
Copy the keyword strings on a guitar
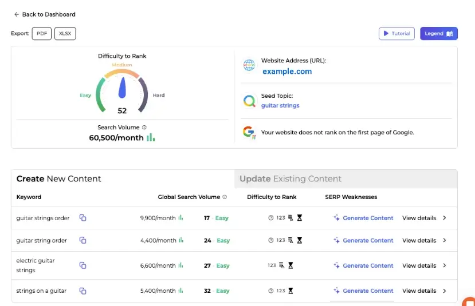click(83, 291)
